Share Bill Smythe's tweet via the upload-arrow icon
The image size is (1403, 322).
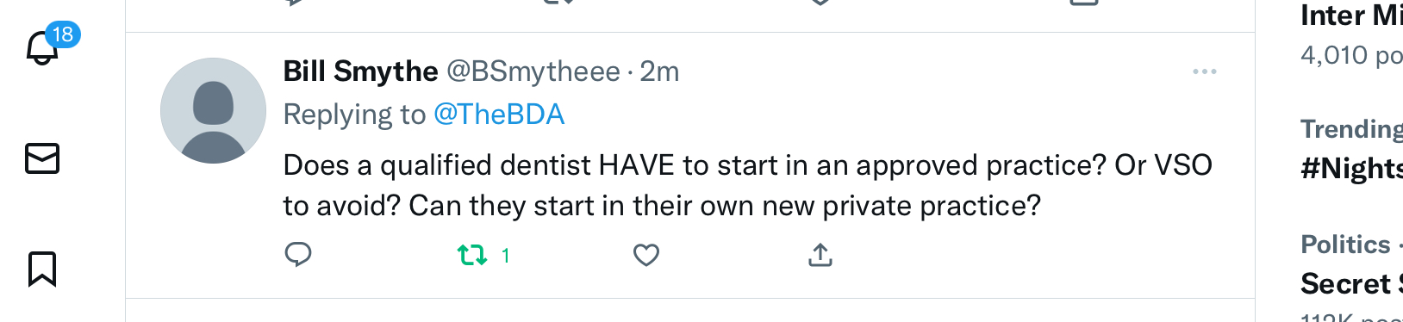tap(820, 255)
